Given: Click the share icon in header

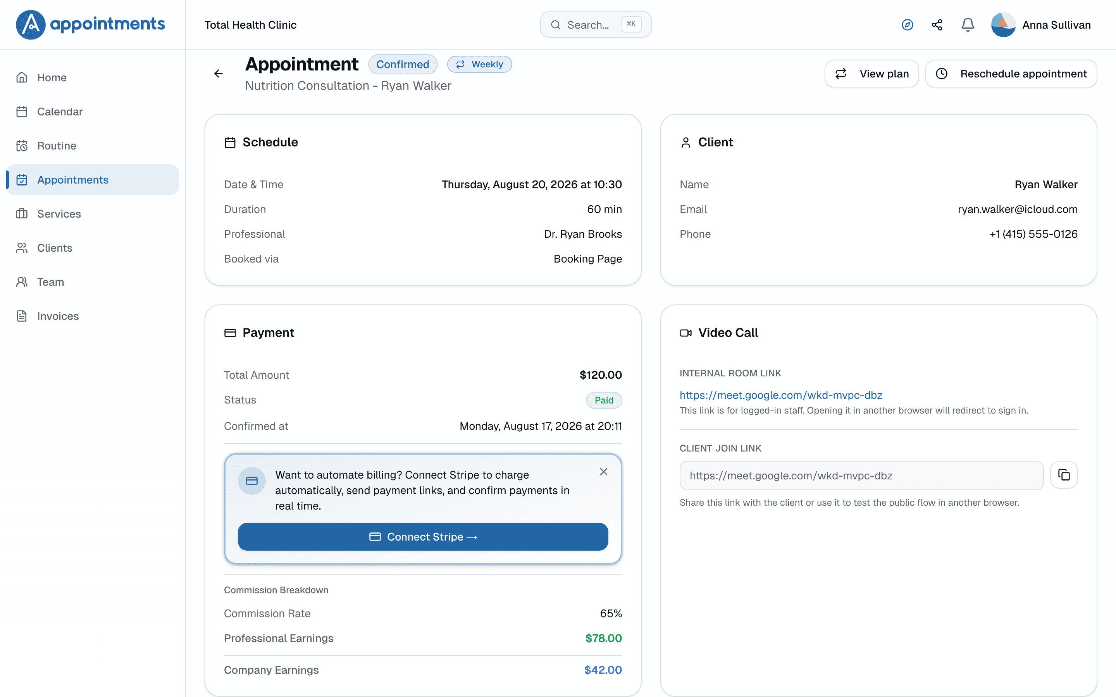Looking at the screenshot, I should tap(937, 25).
